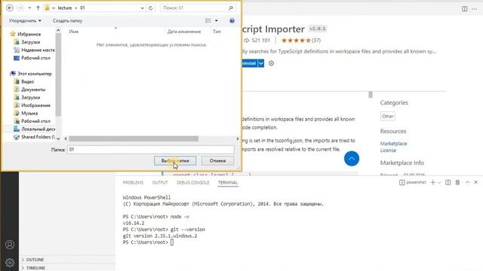Go back in the folder dialog
The image size is (483, 271).
tap(10, 8)
